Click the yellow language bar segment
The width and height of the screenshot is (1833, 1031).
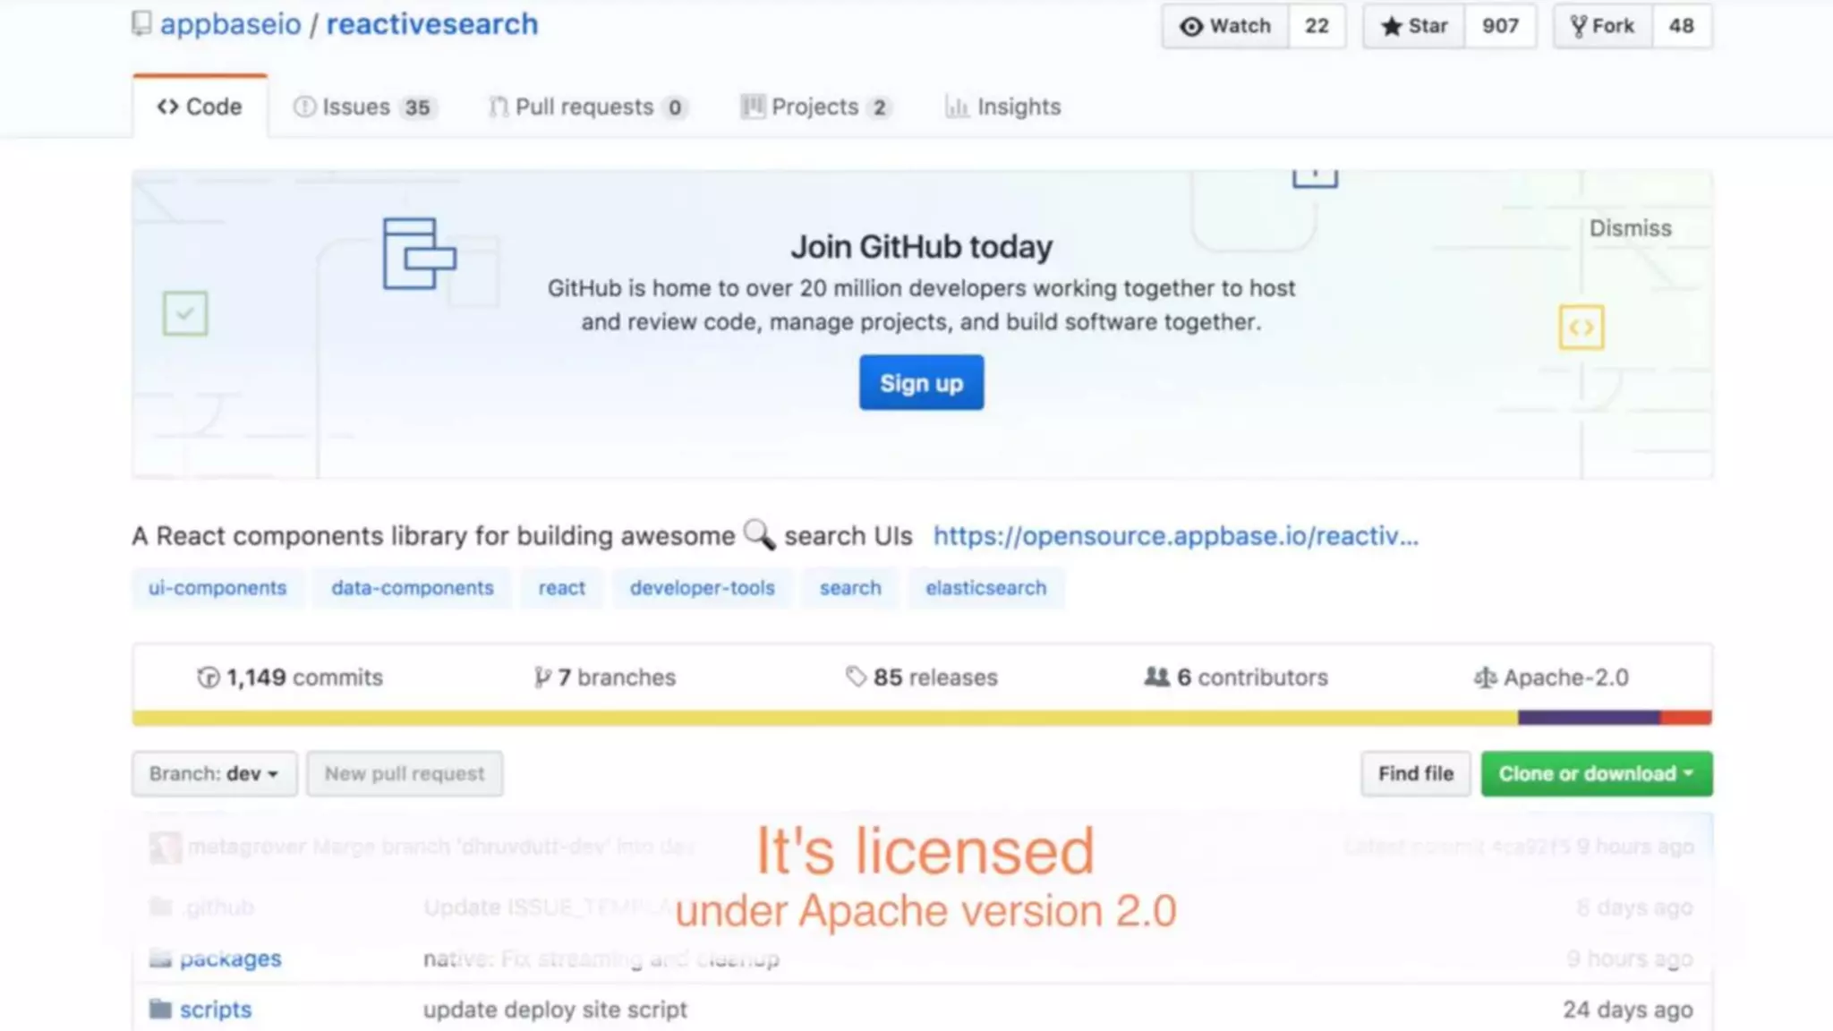tap(825, 718)
